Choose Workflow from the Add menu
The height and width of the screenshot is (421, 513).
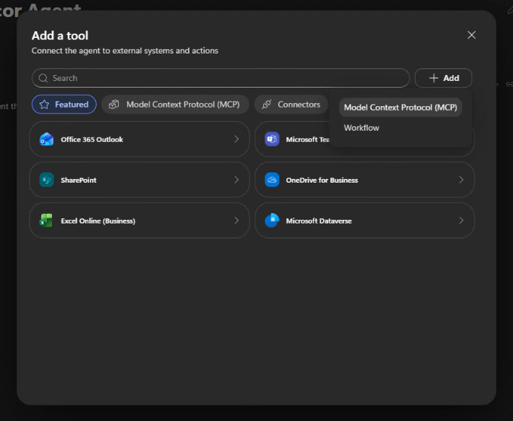coord(361,128)
